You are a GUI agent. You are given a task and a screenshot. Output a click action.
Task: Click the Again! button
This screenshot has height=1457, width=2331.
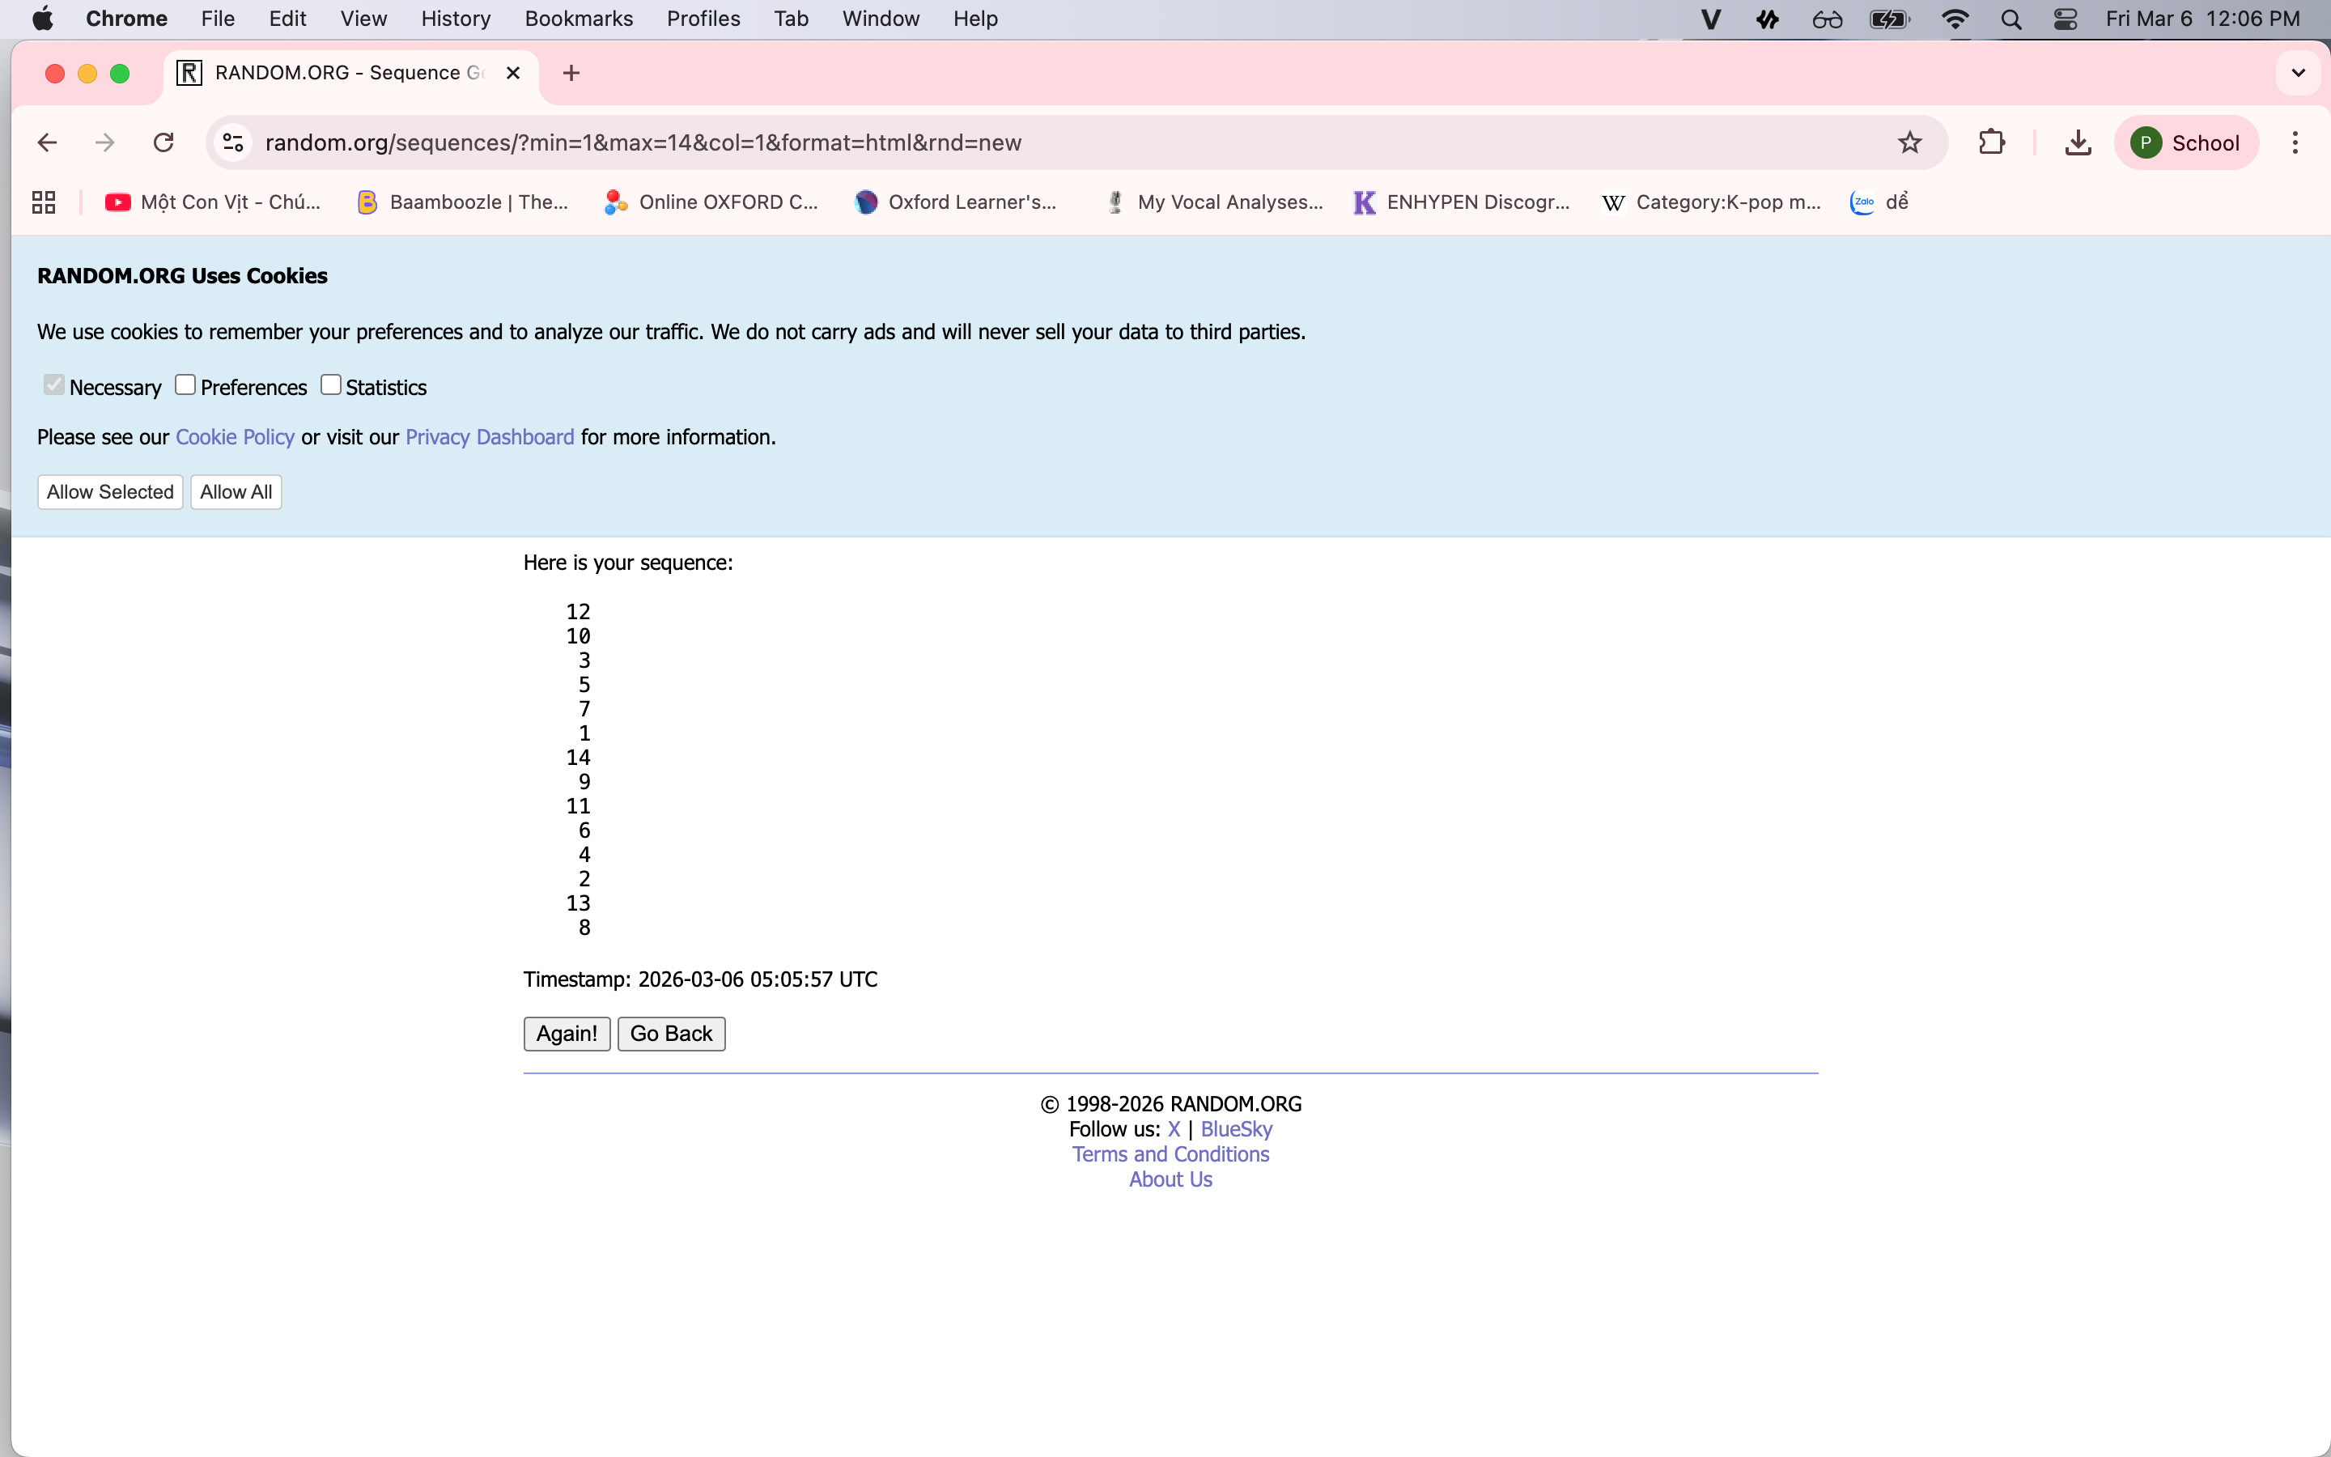[x=567, y=1033]
